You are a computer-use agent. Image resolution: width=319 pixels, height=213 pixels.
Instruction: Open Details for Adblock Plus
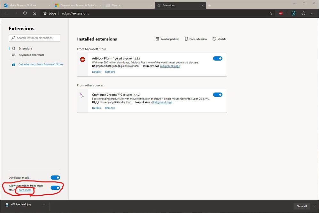pos(96,72)
